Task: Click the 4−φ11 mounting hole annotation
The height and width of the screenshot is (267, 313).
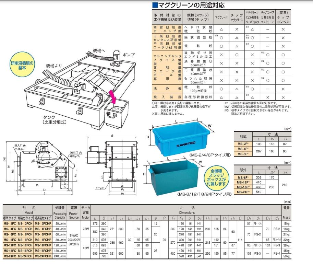Action: pyautogui.click(x=100, y=188)
